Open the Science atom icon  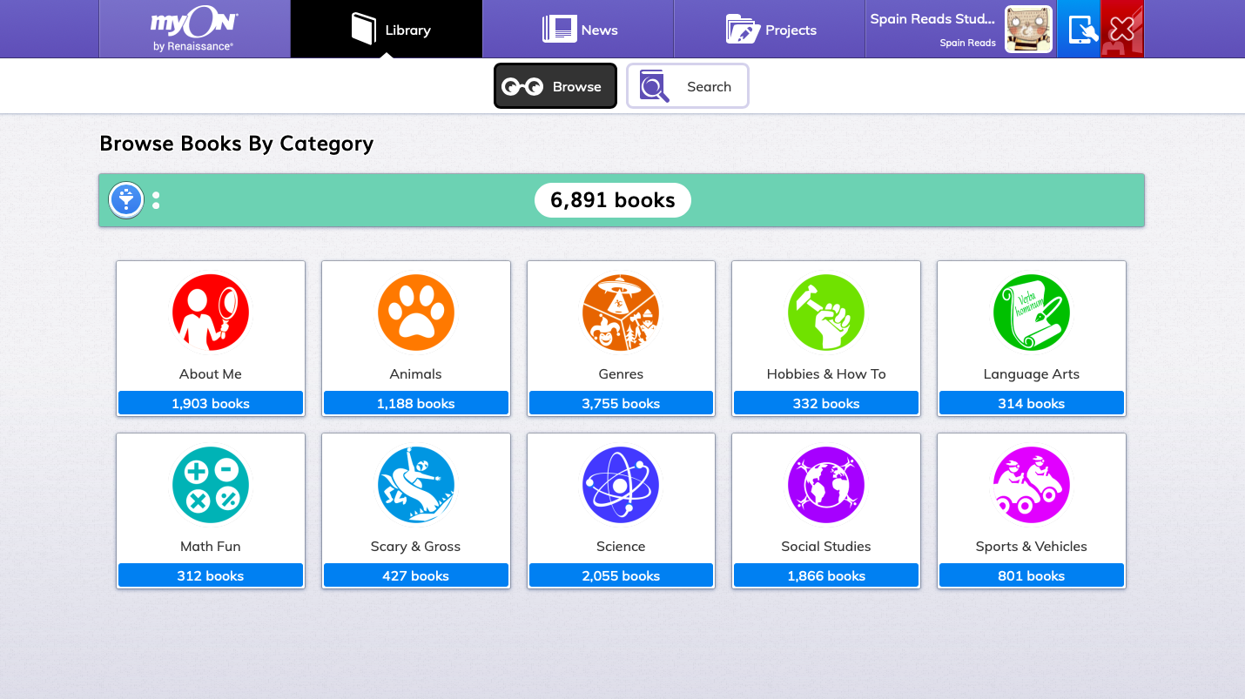pos(621,485)
